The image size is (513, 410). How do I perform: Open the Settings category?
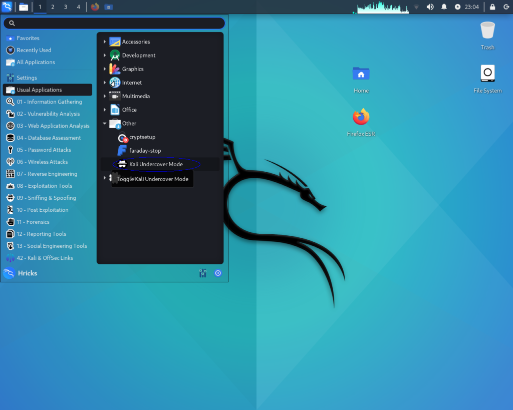(48, 78)
